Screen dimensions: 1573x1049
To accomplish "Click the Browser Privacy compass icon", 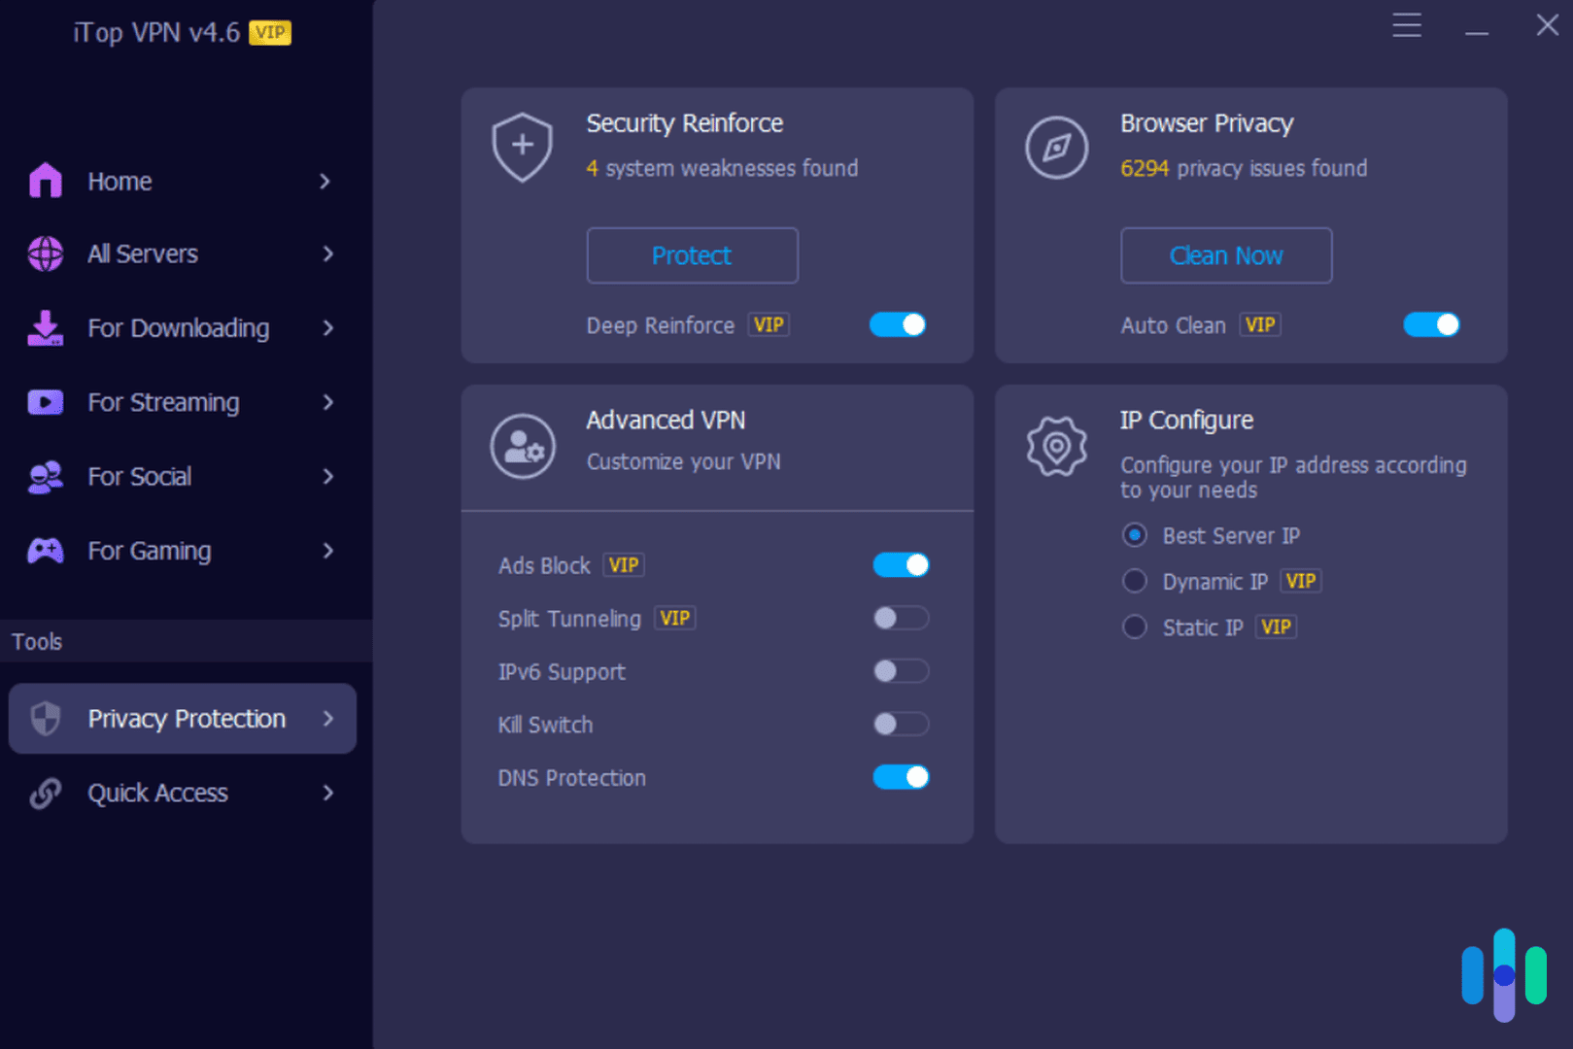I will [x=1055, y=148].
